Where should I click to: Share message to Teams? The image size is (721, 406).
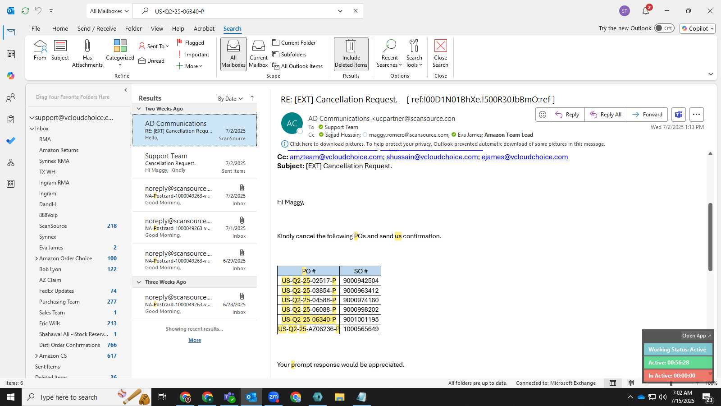(679, 115)
